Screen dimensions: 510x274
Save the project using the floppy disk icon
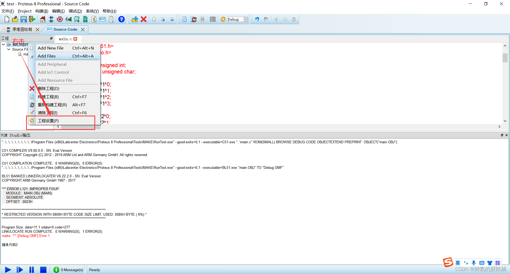(24, 19)
